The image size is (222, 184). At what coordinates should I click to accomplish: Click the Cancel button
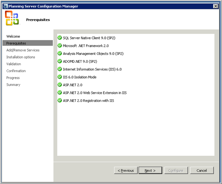point(202,171)
